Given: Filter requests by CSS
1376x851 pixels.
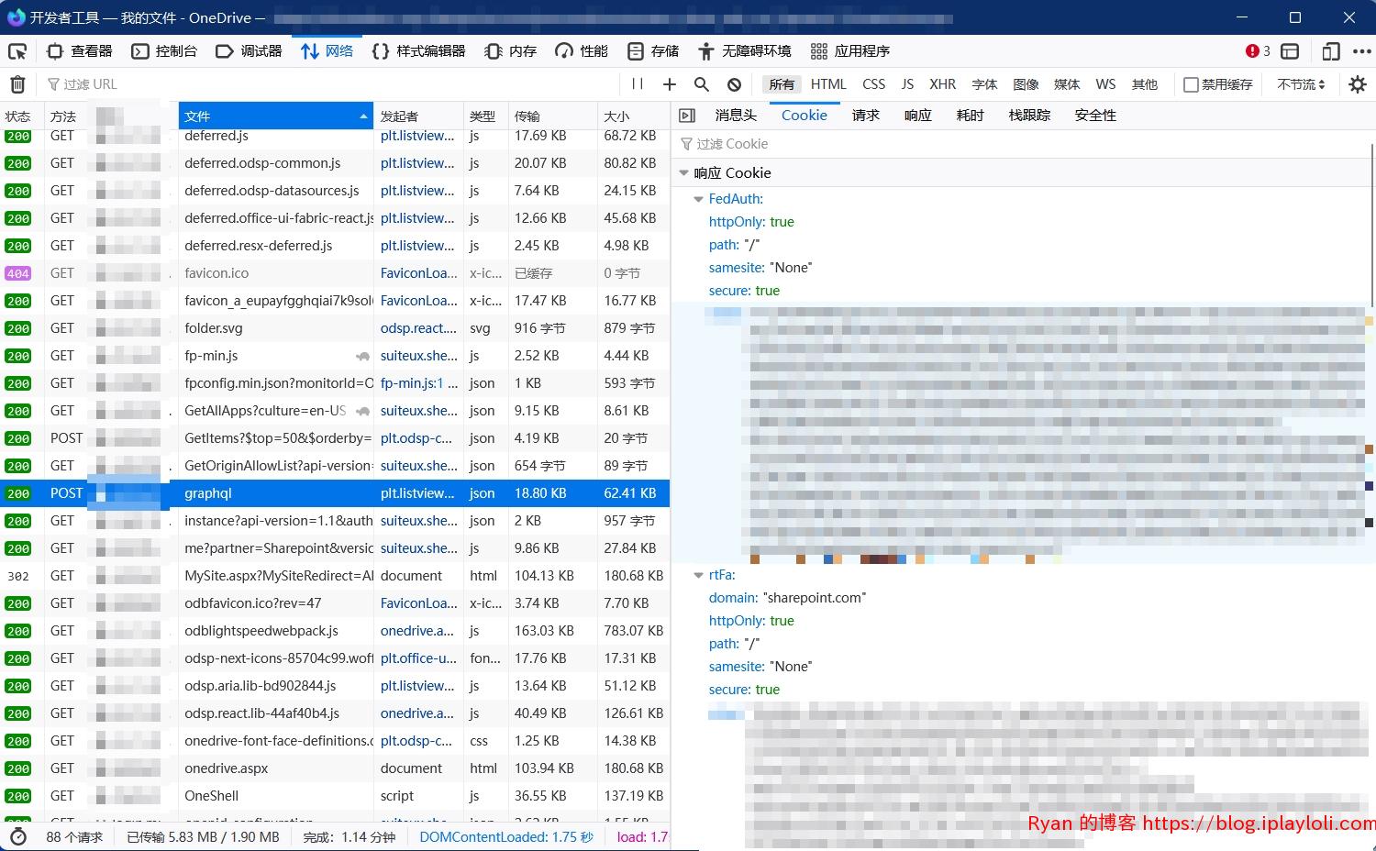Looking at the screenshot, I should [874, 84].
